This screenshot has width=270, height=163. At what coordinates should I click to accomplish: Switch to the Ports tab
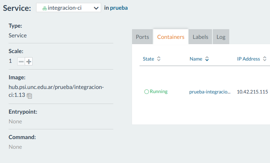pyautogui.click(x=142, y=37)
